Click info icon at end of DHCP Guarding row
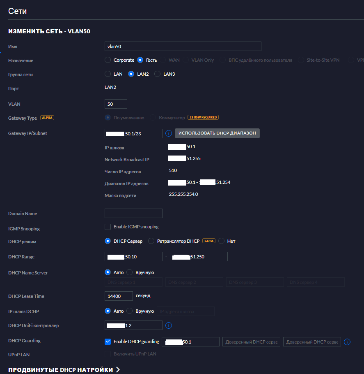The height and width of the screenshot is (374, 364). tap(347, 342)
